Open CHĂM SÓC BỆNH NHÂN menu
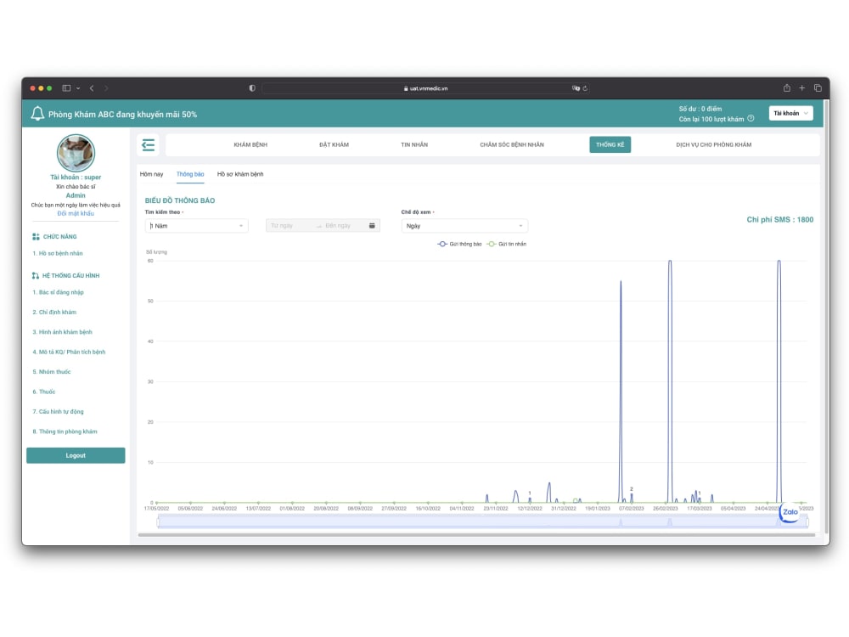The width and height of the screenshot is (849, 637). click(x=512, y=144)
